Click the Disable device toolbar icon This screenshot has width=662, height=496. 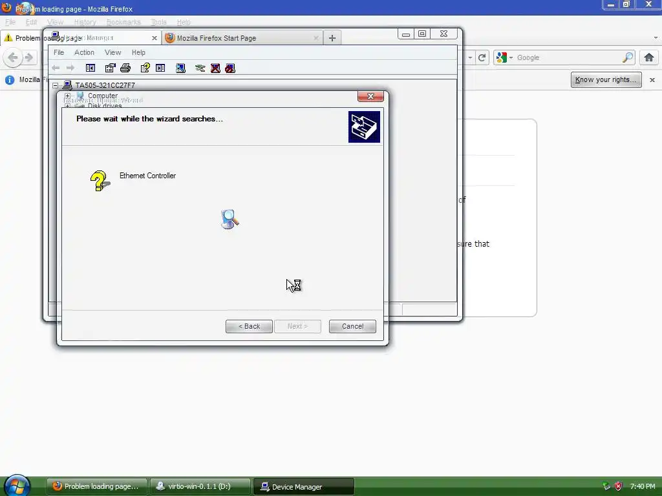click(x=230, y=68)
